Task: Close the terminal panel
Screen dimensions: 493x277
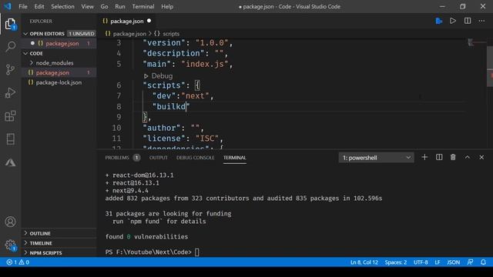Action: click(x=481, y=157)
